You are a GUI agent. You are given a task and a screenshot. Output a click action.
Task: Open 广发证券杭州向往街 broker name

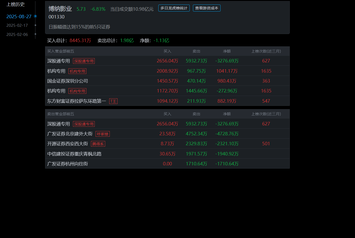[68, 164]
